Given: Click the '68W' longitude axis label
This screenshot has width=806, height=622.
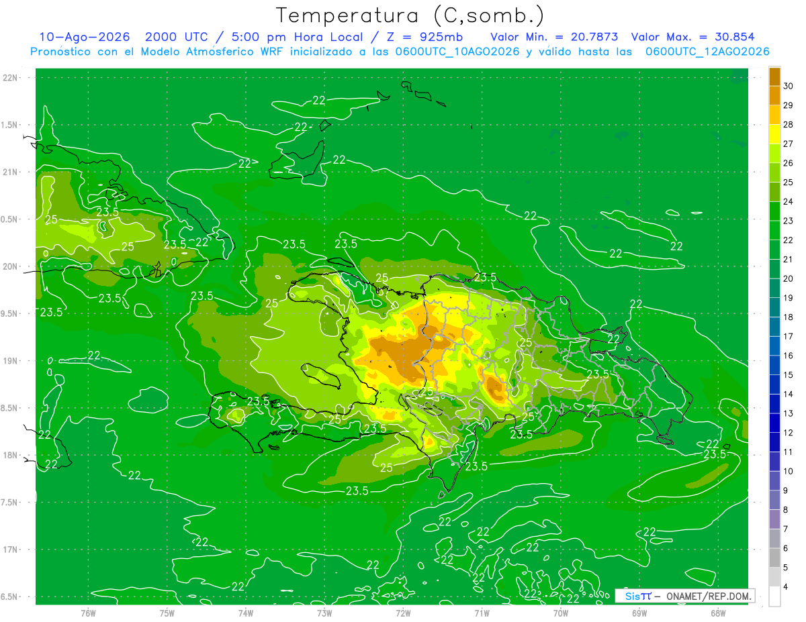Looking at the screenshot, I should pos(718,613).
